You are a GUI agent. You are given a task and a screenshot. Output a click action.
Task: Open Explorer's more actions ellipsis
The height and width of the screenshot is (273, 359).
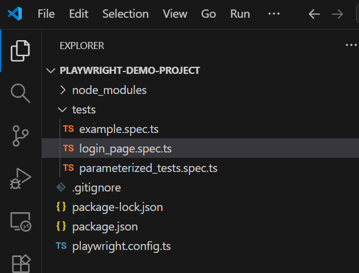point(351,45)
